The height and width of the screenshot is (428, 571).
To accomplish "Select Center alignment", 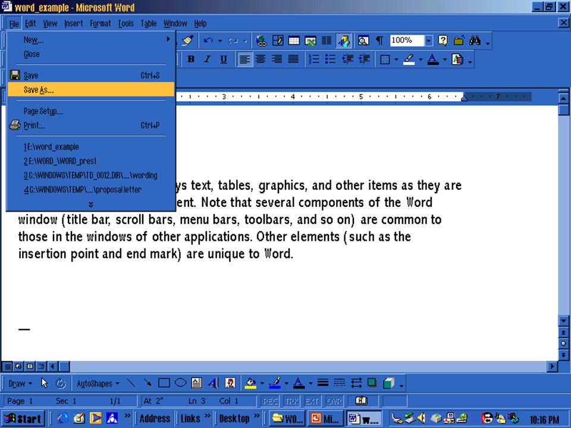I will 261,59.
